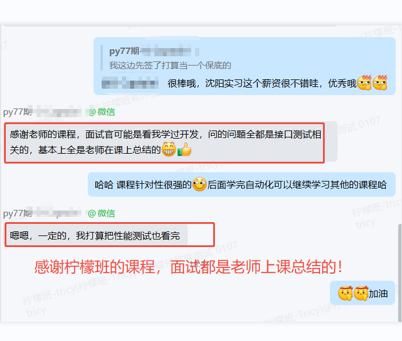
Task: Click the blurred mention in the reply bubble
Action: coord(130,84)
